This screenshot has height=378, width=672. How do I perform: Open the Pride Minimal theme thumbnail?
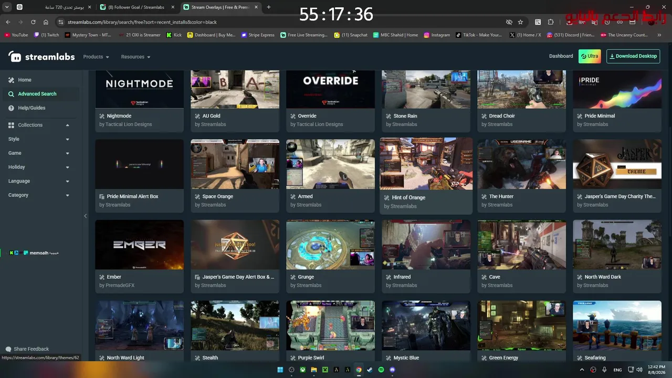click(x=617, y=89)
